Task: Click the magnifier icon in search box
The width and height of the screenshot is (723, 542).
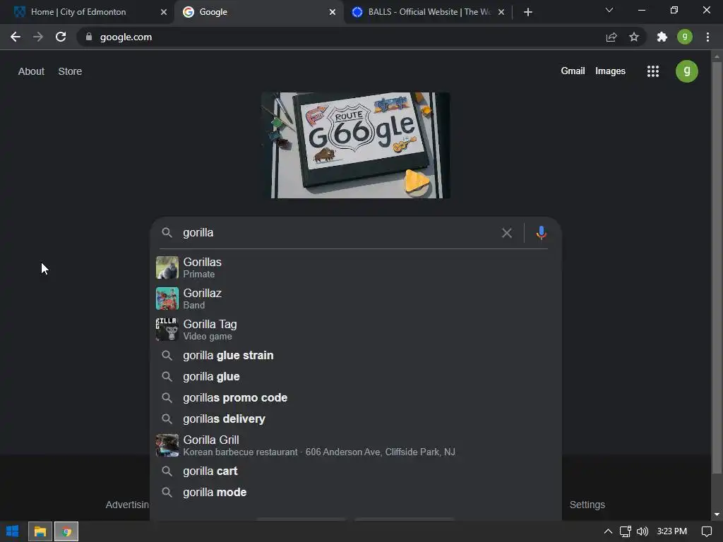Action: [x=167, y=233]
